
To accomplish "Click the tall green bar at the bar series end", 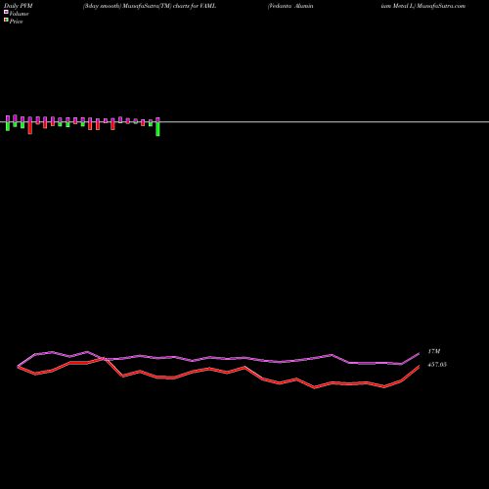I will coord(157,129).
